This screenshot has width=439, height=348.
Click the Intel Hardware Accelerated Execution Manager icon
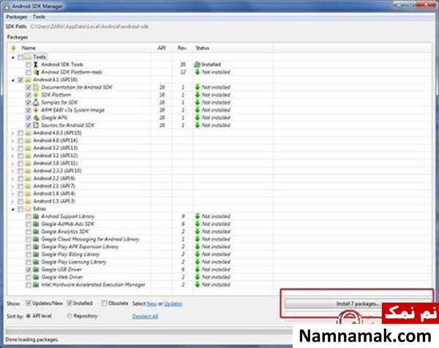(36, 284)
